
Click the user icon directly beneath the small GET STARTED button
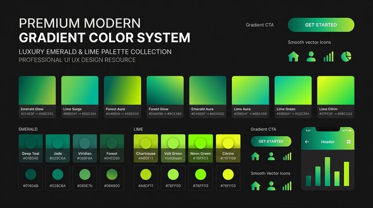[x=271, y=157]
